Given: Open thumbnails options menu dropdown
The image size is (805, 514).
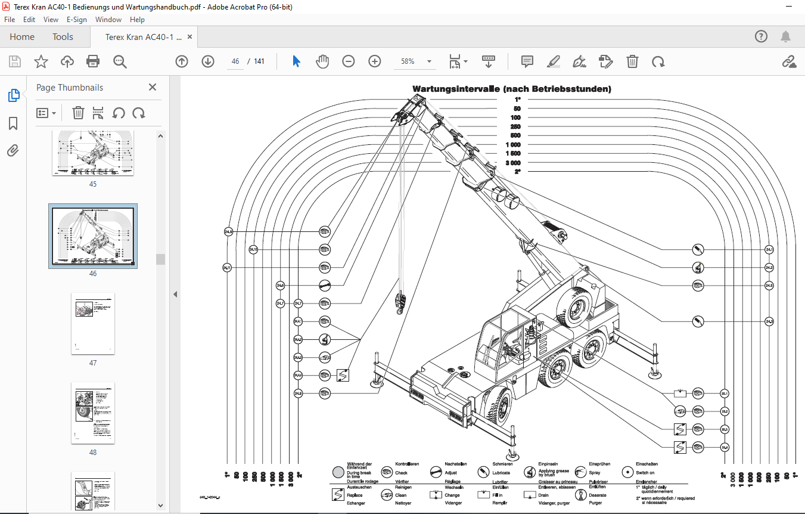Looking at the screenshot, I should click(x=46, y=113).
